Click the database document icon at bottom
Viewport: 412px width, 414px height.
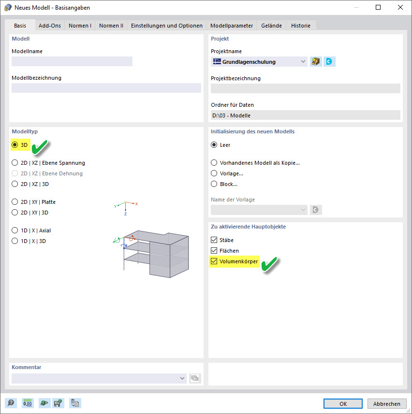75,403
